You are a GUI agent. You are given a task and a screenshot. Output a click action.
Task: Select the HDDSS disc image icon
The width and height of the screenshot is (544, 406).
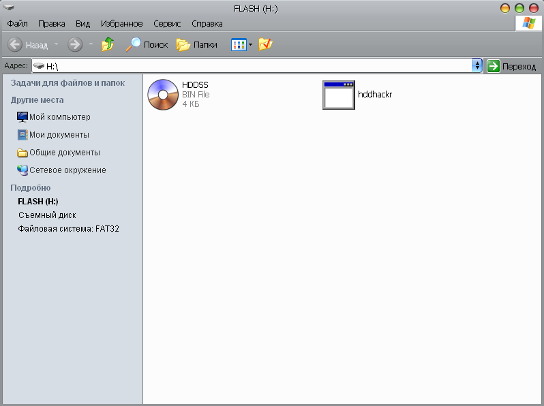(x=163, y=95)
